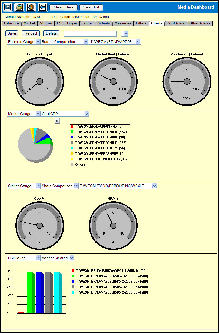The width and height of the screenshot is (219, 333).
Task: Switch to the Filters tab
Action: [x=141, y=23]
